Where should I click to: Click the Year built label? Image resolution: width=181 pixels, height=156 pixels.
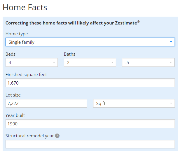pyautogui.click(x=15, y=115)
